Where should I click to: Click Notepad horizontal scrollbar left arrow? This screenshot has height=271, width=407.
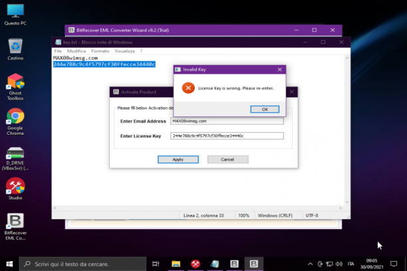click(x=55, y=208)
